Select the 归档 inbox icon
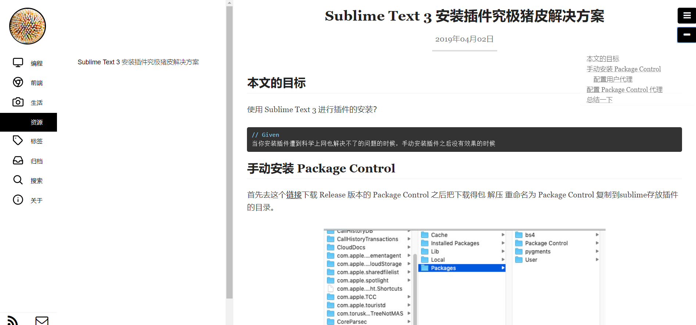This screenshot has height=325, width=696. tap(18, 160)
